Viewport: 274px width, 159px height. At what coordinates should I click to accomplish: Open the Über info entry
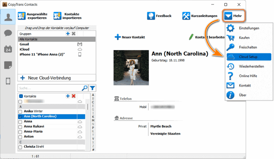(249, 95)
